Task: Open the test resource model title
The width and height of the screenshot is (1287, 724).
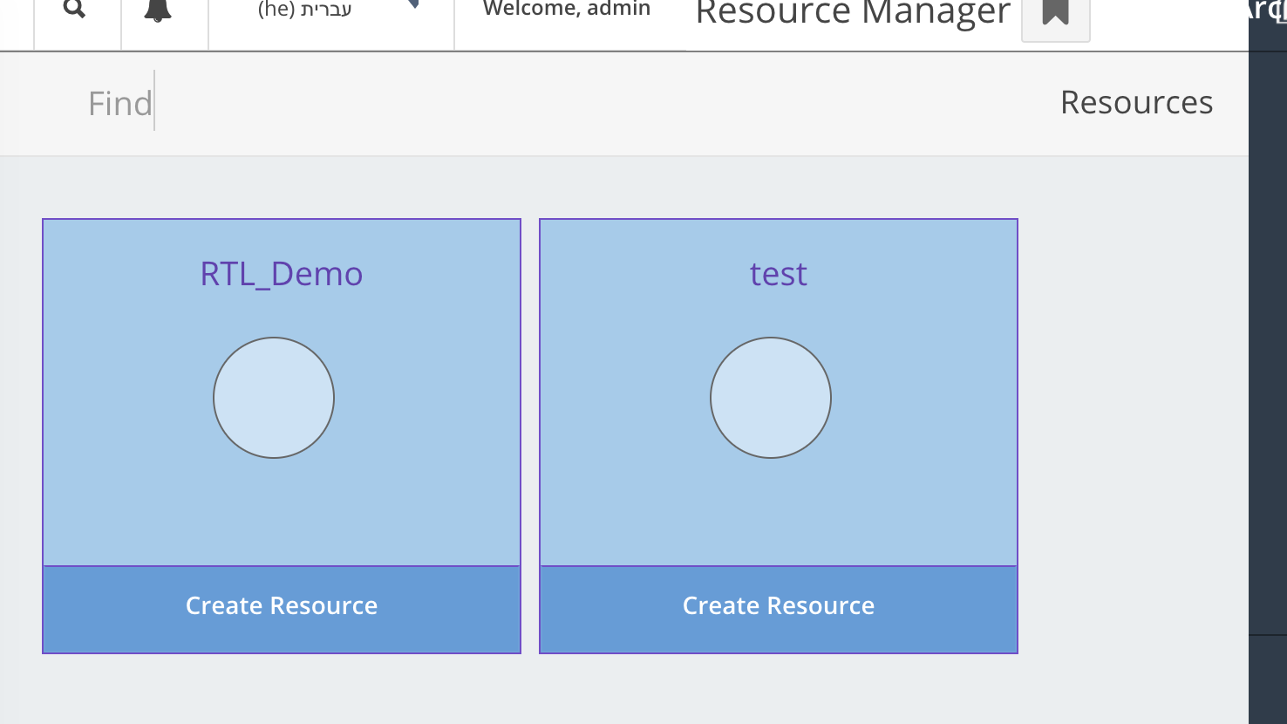Action: coord(778,273)
